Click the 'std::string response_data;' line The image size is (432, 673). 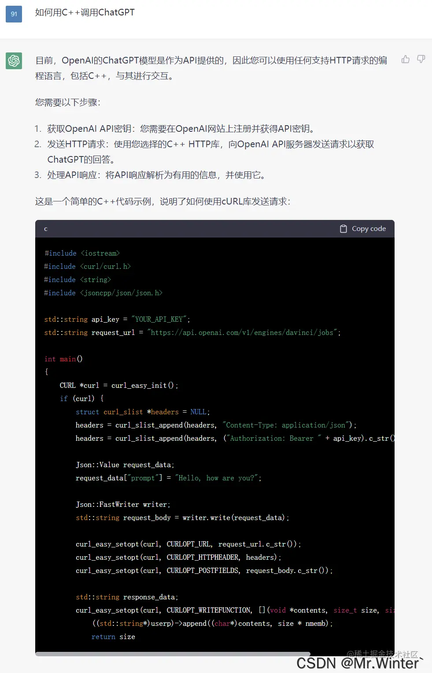tap(127, 597)
